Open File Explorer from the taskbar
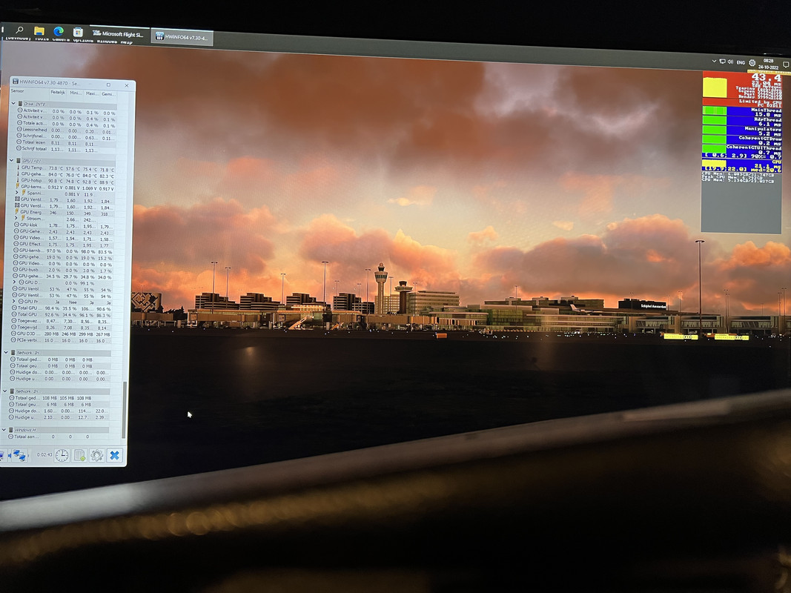The height and width of the screenshot is (593, 791). pyautogui.click(x=39, y=31)
